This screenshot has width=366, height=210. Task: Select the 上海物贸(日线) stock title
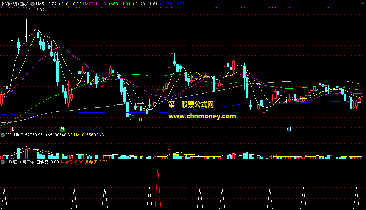[15, 4]
